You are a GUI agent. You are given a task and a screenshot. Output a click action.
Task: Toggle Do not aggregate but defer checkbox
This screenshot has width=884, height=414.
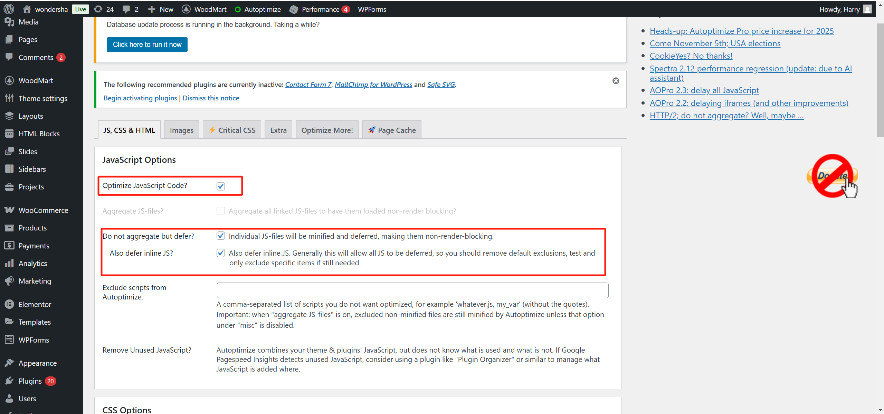point(221,236)
